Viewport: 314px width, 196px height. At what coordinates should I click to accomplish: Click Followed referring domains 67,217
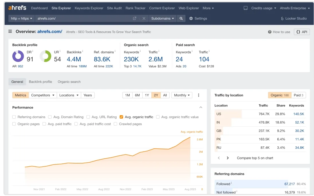point(290,184)
